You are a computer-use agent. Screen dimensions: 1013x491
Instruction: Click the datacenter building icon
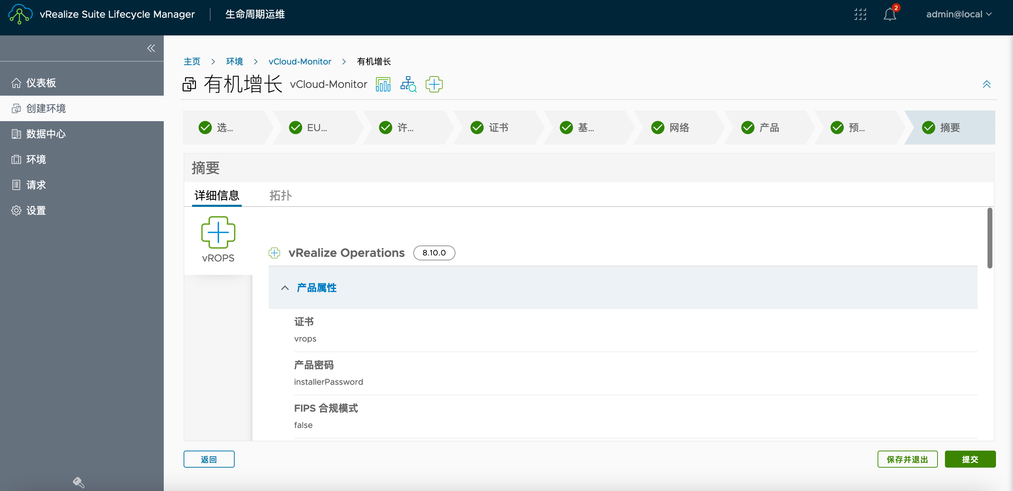[16, 134]
